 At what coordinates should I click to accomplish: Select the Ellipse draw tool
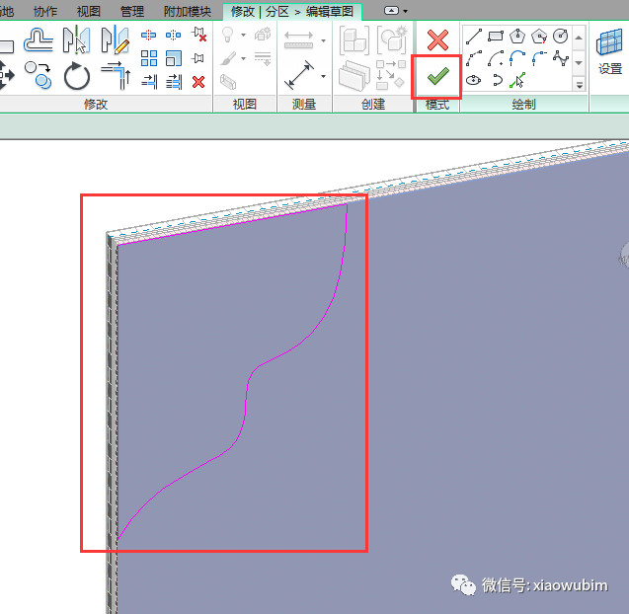474,80
